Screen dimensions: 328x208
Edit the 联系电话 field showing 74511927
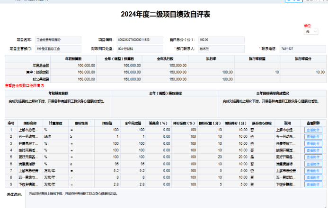click(303, 49)
